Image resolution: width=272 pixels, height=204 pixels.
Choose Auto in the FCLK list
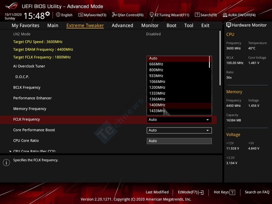[178, 58]
